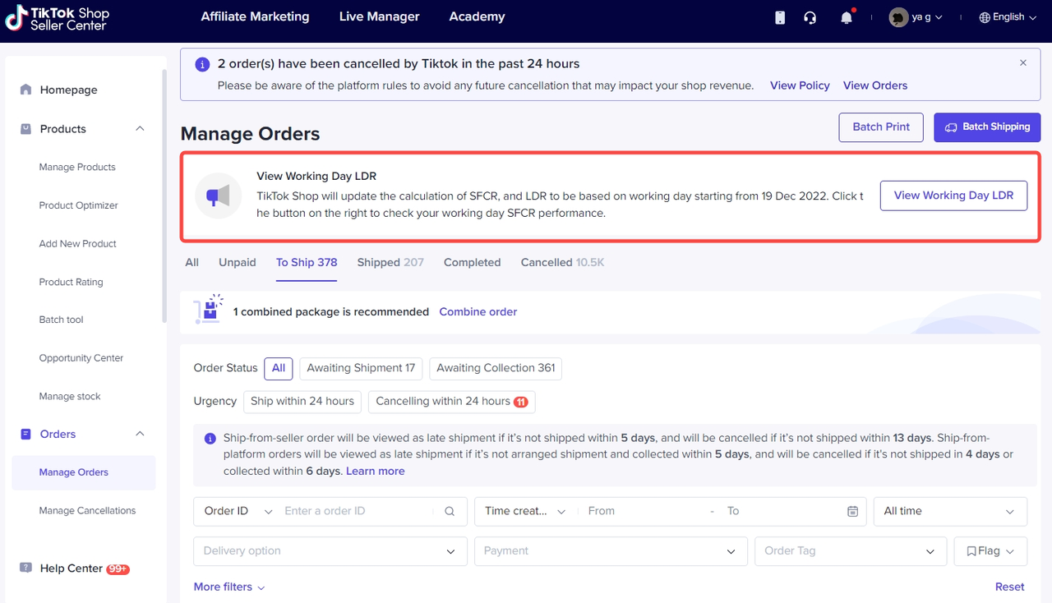Click the Batch Shipping button
The image size is (1052, 603).
[x=987, y=127]
